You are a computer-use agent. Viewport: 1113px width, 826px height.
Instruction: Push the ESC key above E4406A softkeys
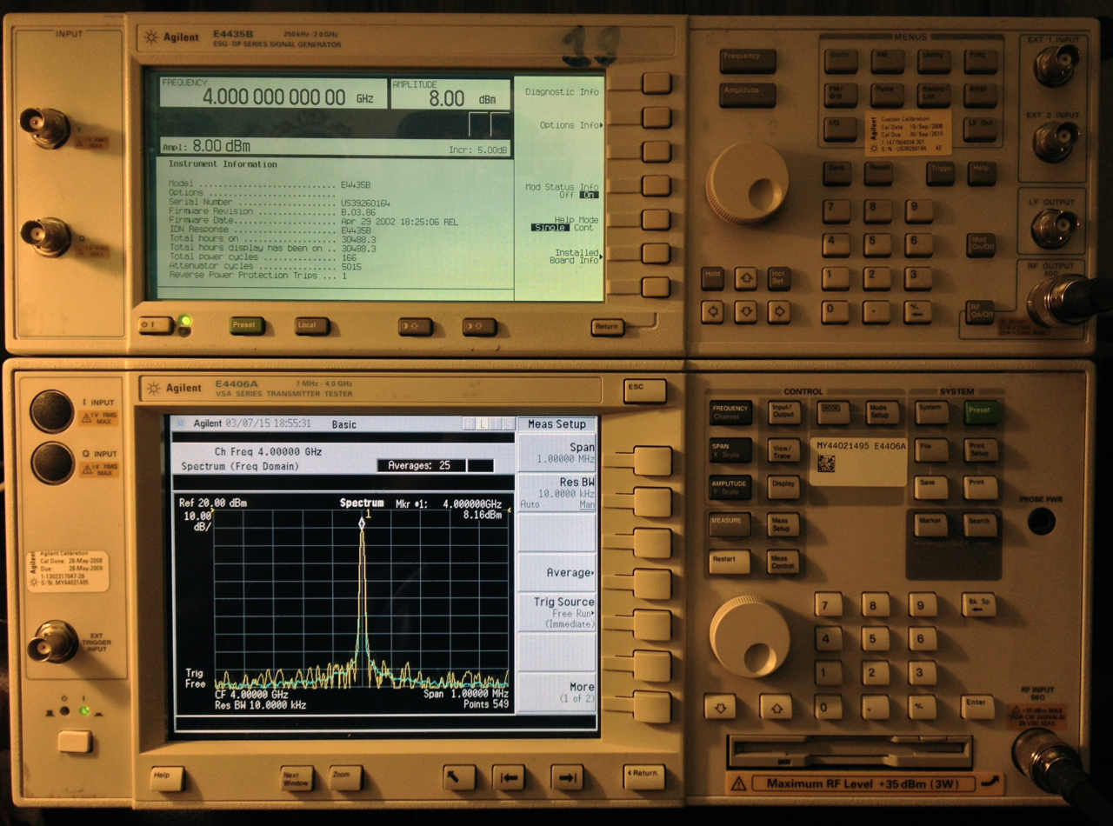[644, 390]
